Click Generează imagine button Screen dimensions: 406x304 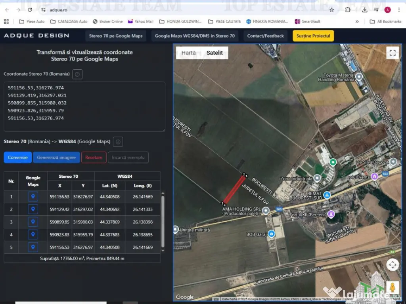(x=56, y=158)
